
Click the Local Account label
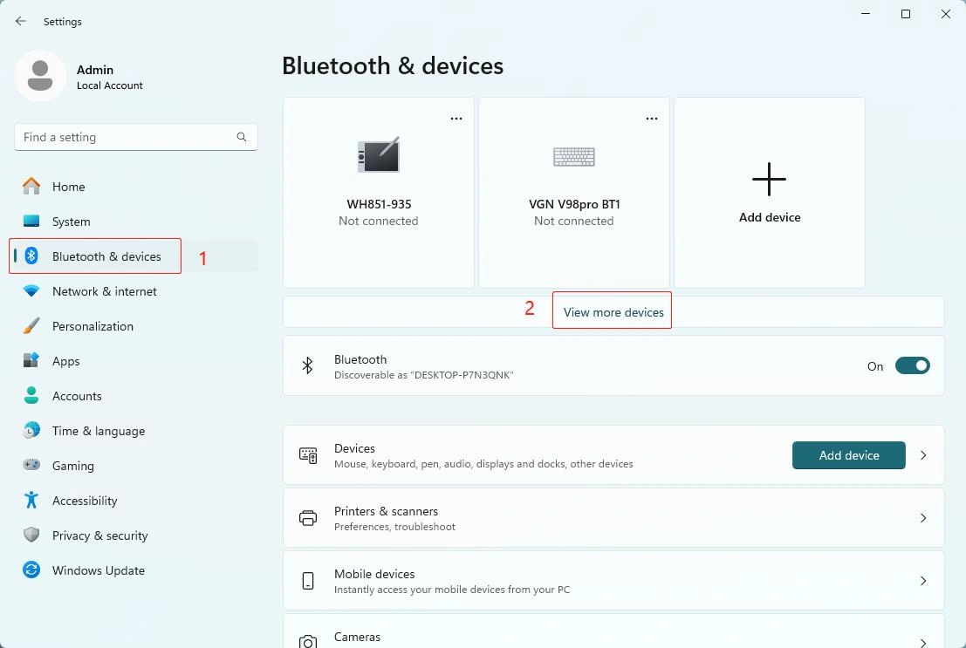click(110, 85)
